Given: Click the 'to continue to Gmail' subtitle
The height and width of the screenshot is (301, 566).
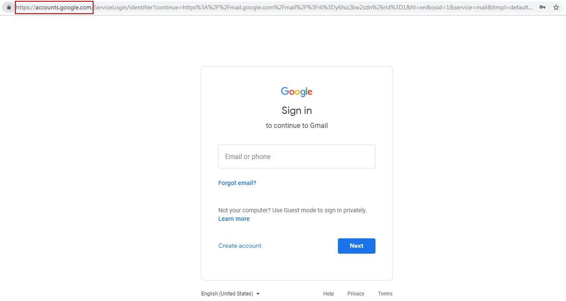Looking at the screenshot, I should pyautogui.click(x=296, y=126).
